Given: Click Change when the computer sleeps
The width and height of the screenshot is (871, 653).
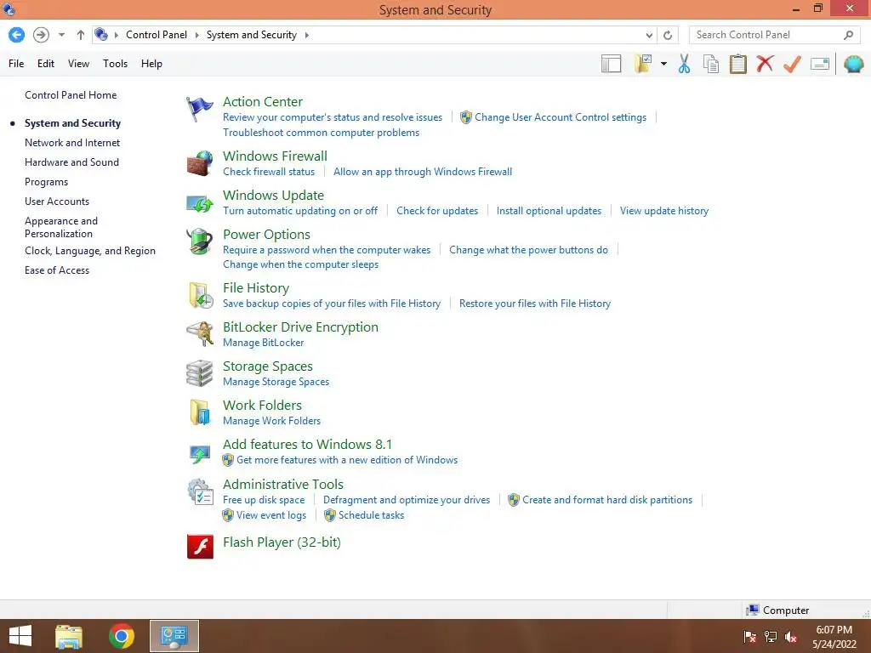Looking at the screenshot, I should (x=300, y=265).
